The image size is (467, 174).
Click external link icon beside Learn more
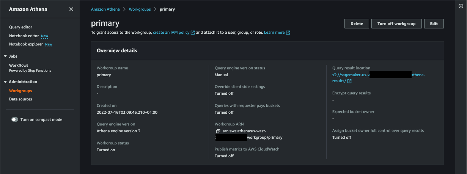[x=288, y=33]
